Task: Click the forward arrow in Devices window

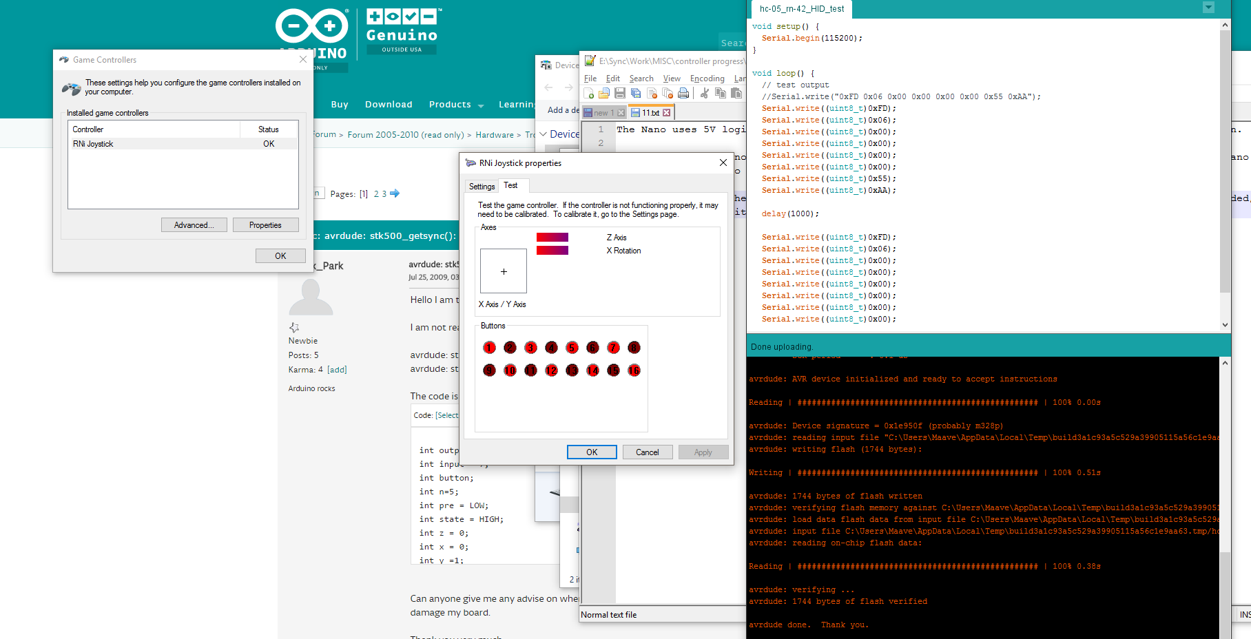Action: tap(568, 87)
